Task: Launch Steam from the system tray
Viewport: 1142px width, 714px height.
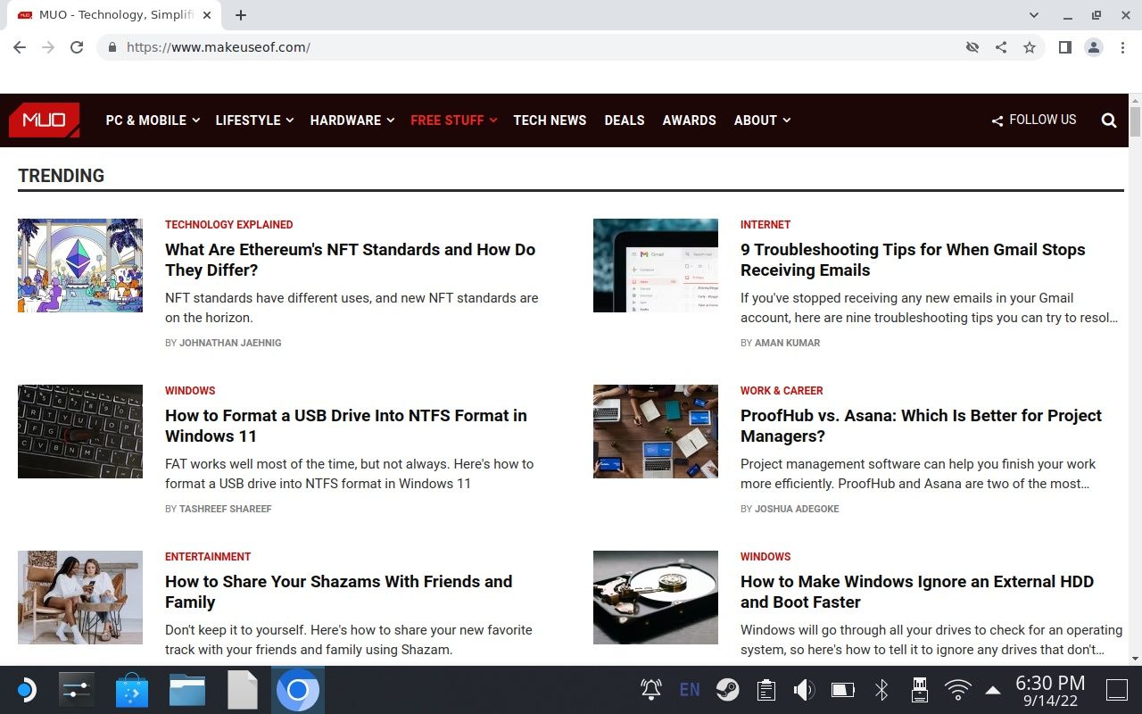Action: tap(727, 689)
